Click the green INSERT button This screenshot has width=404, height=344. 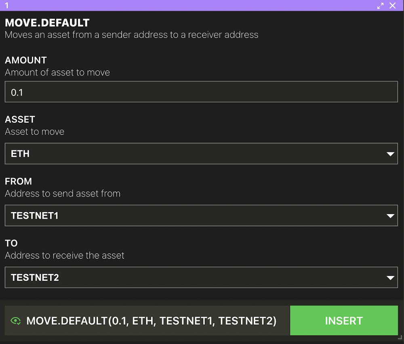point(344,321)
